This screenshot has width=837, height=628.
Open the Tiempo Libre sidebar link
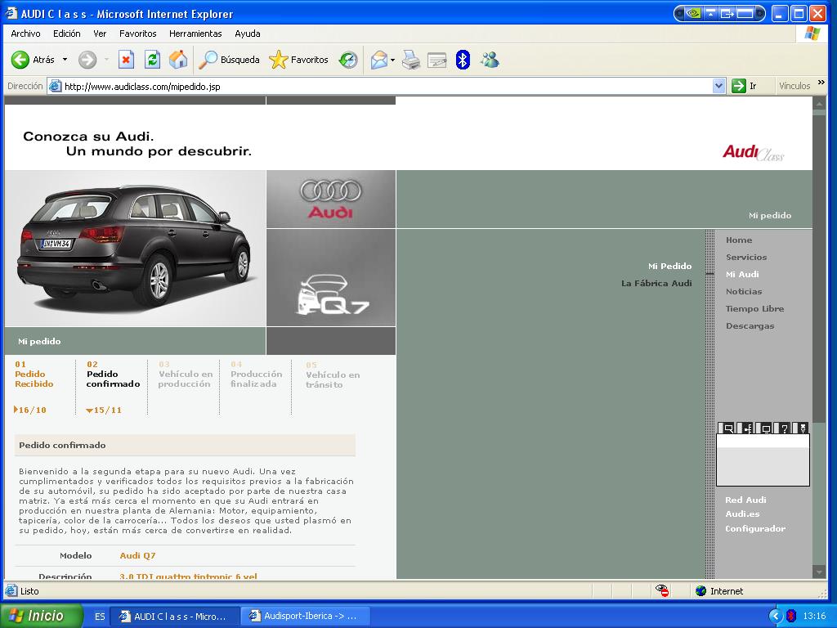point(754,308)
